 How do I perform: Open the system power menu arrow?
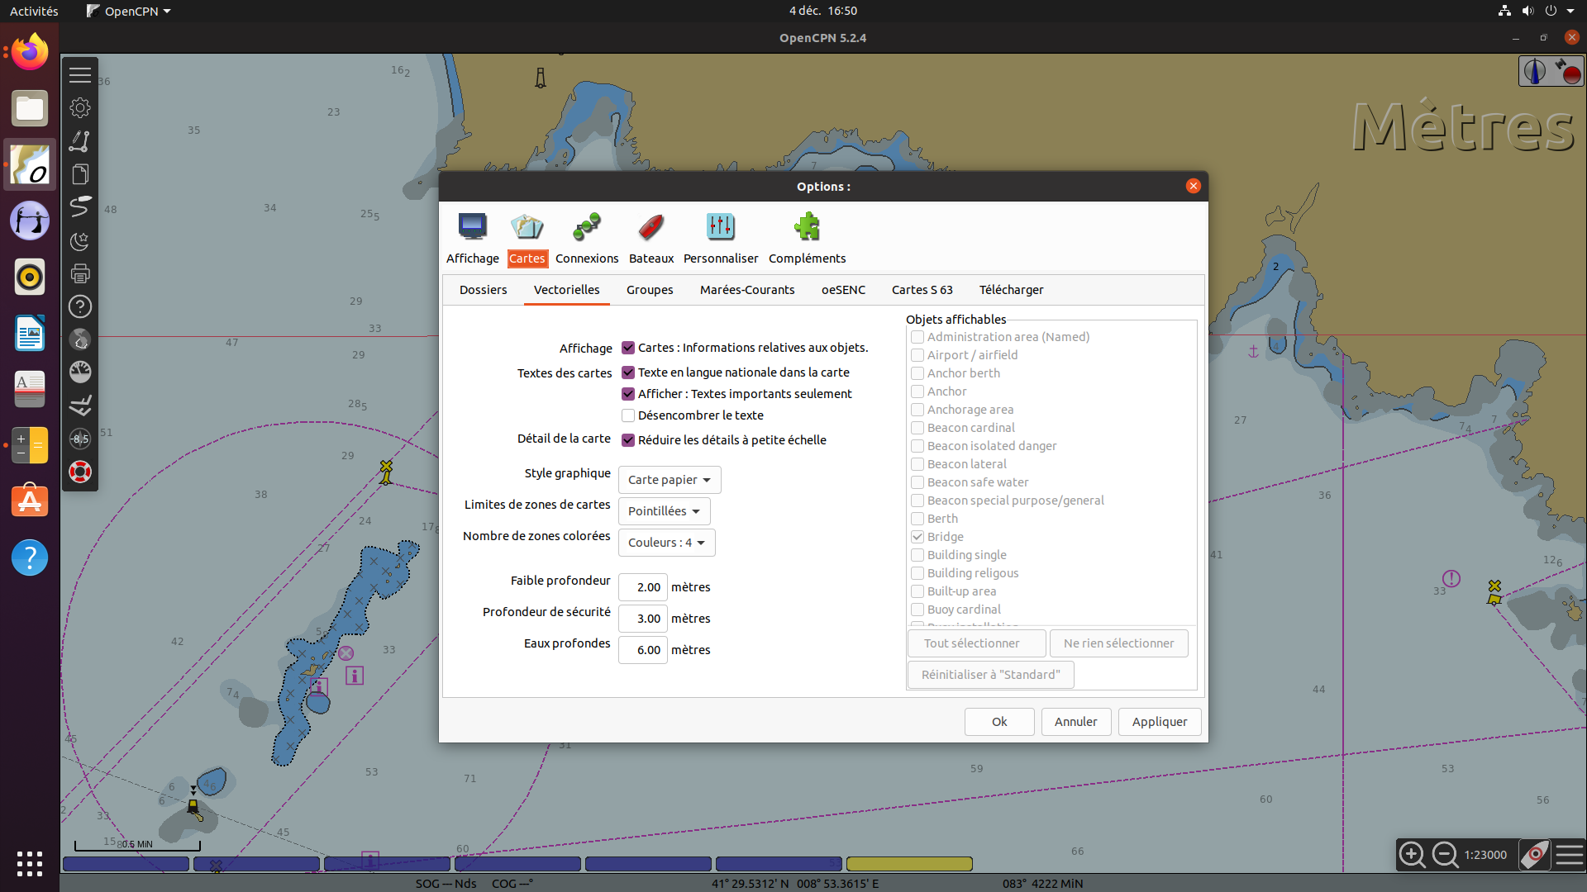tap(1570, 11)
